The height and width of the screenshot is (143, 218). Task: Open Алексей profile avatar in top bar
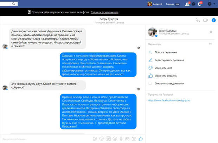[149, 4]
